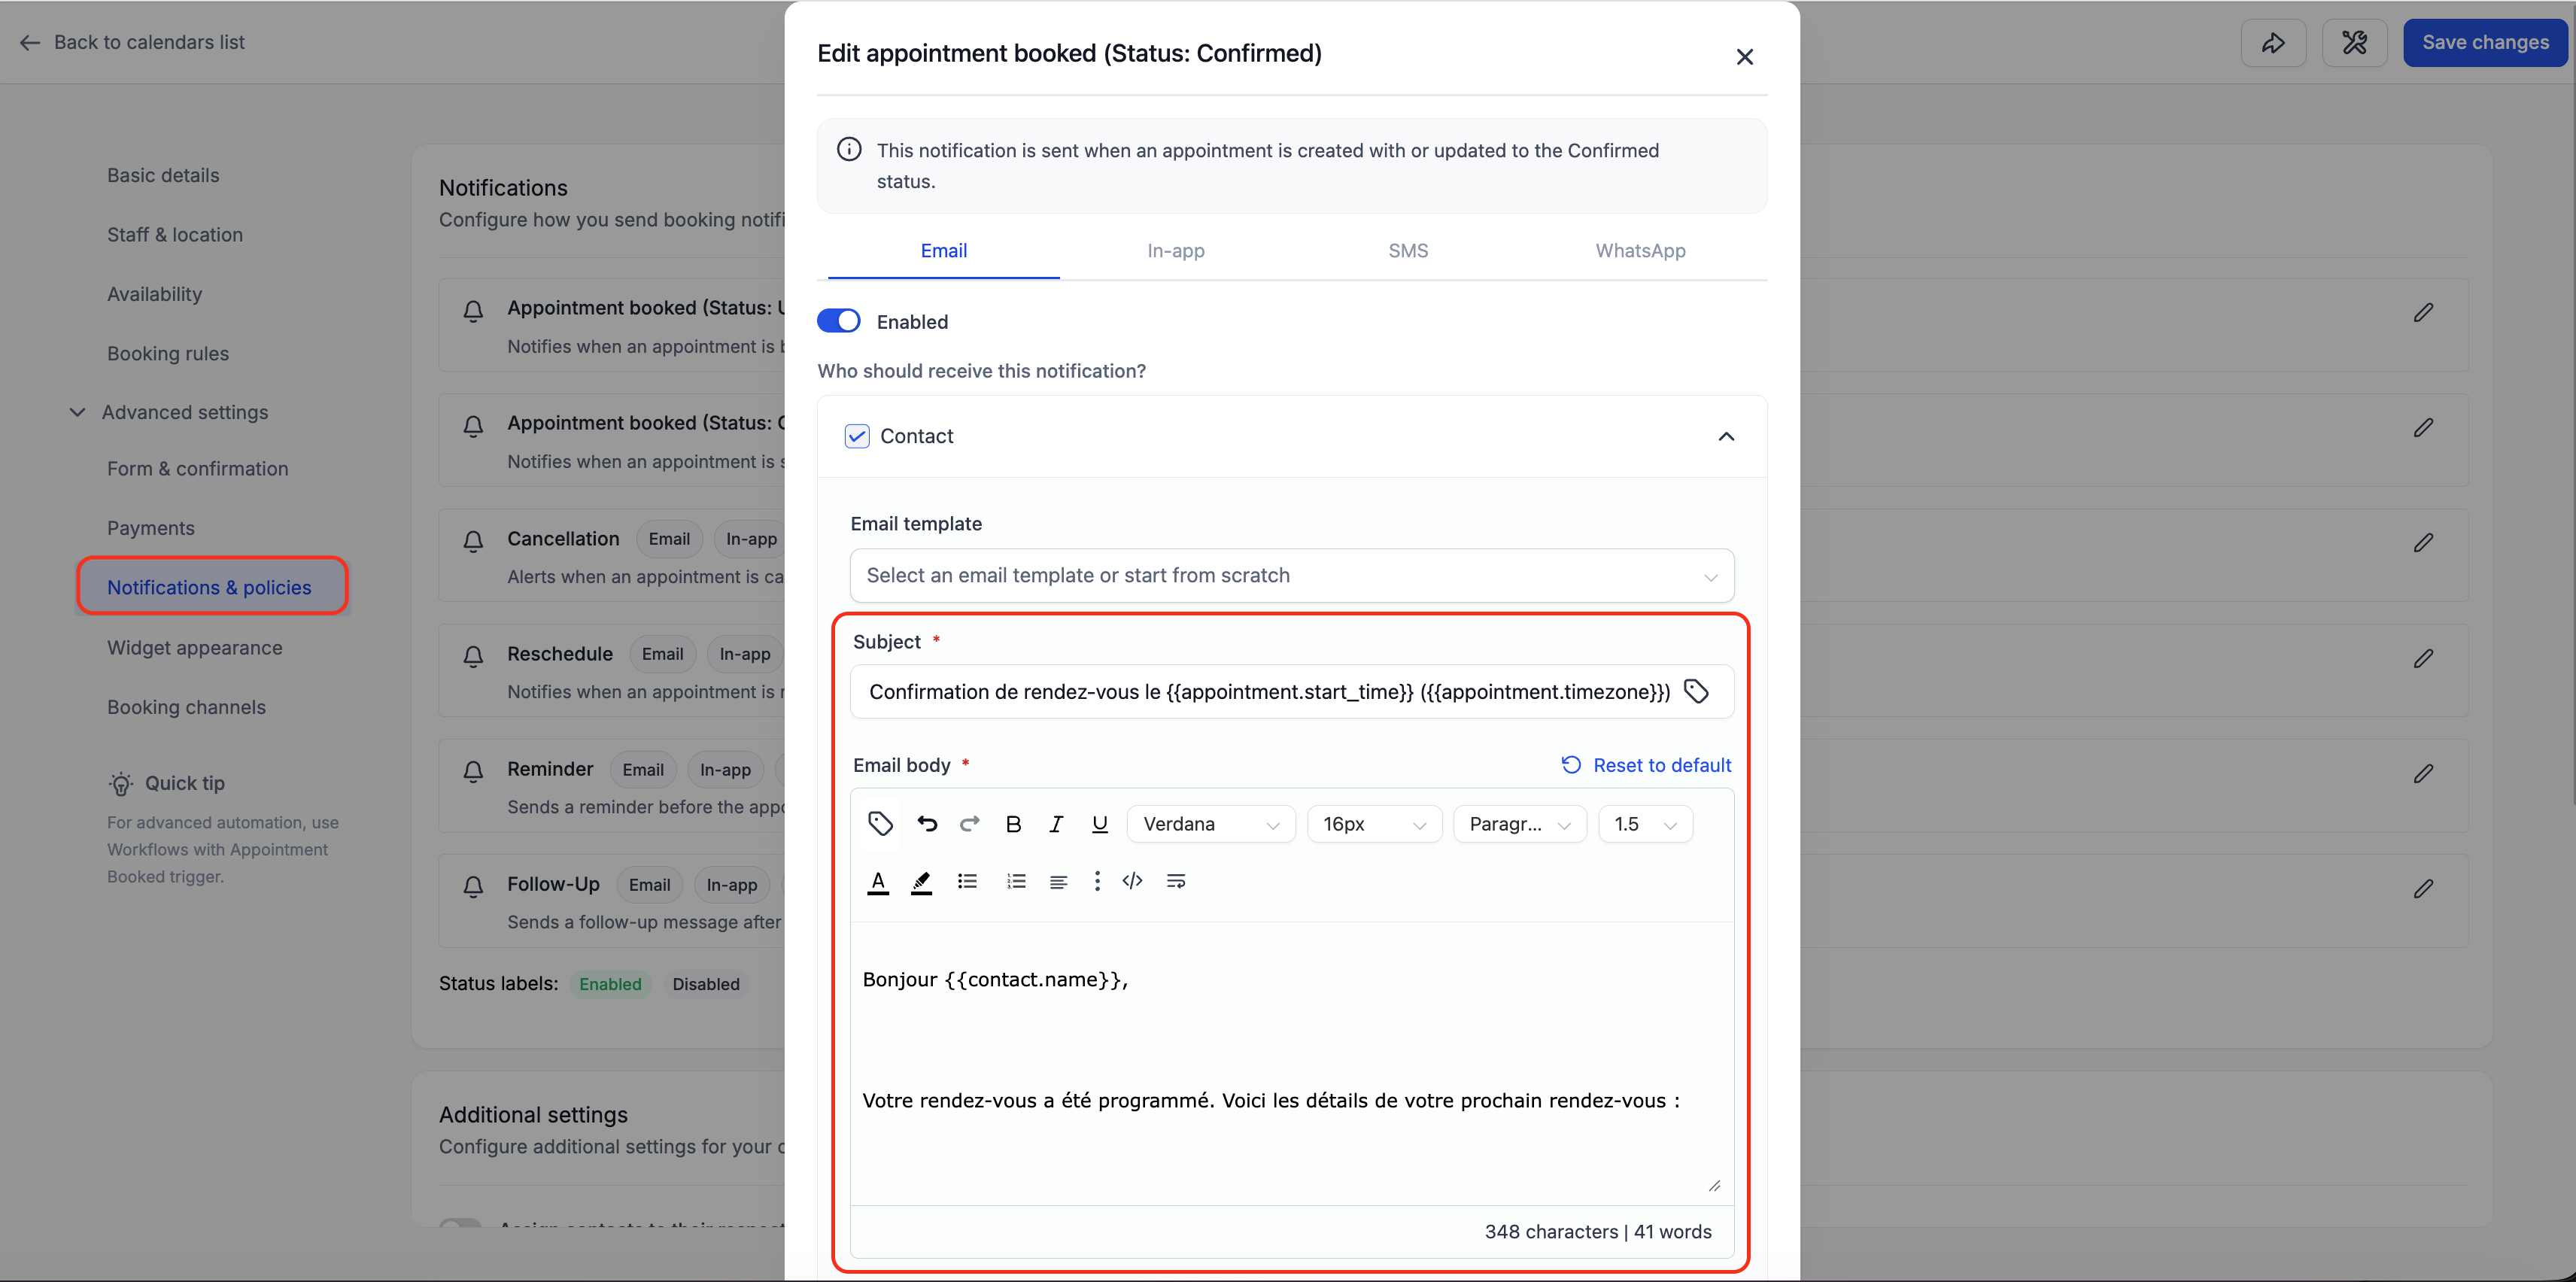Click in the email body text area
The image size is (2576, 1282).
click(1291, 1062)
